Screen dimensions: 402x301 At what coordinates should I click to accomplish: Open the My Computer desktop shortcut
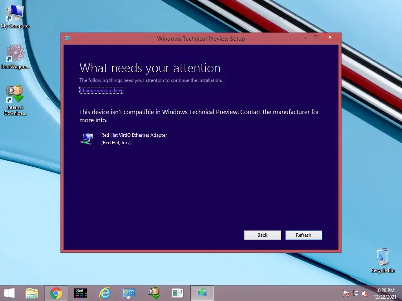coord(15,16)
